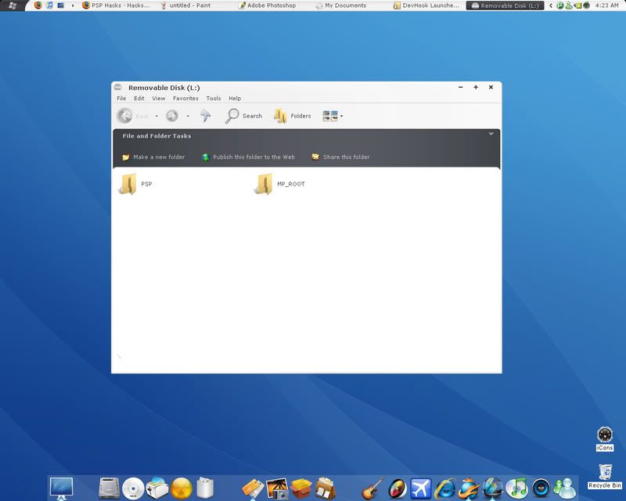The height and width of the screenshot is (501, 626).
Task: Click the clock showing 4:23 AM
Action: (606, 5)
